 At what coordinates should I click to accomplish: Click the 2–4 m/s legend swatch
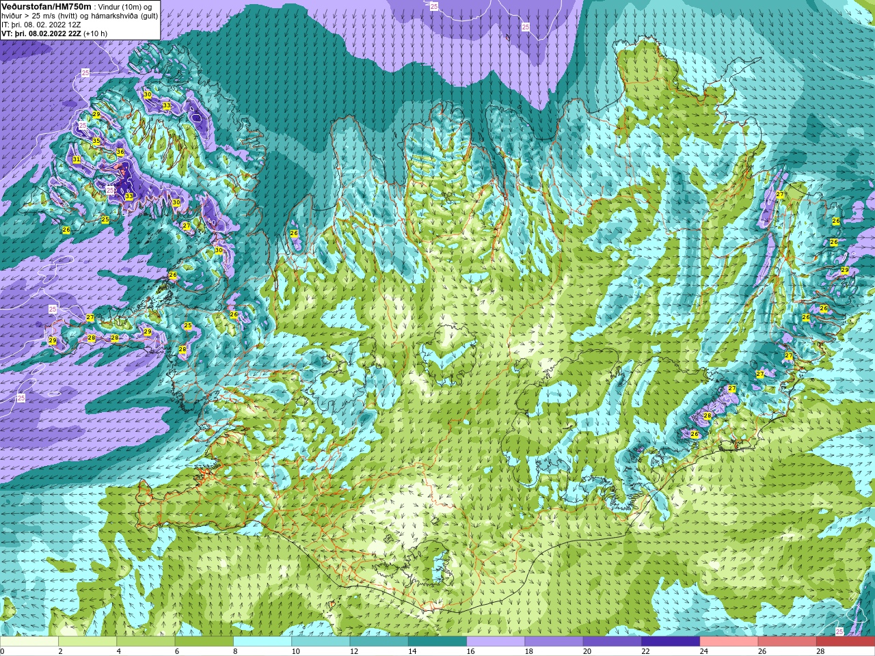coord(87,642)
